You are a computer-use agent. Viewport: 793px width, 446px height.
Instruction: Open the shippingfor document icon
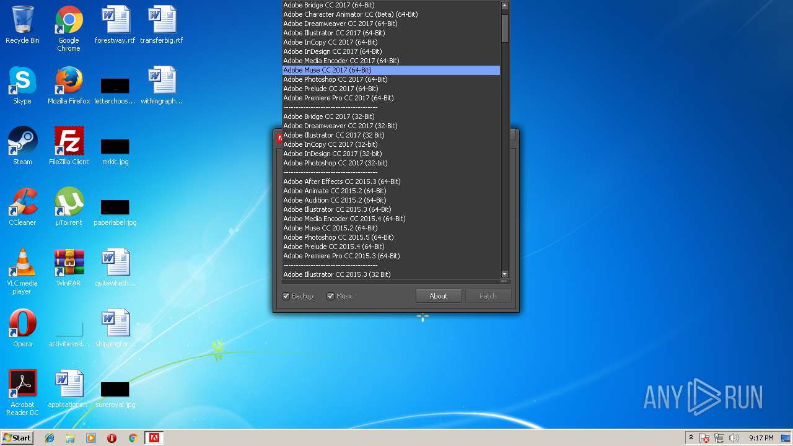(115, 329)
